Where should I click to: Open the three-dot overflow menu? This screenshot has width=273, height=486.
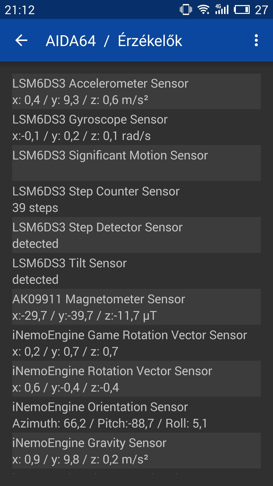coord(256,40)
